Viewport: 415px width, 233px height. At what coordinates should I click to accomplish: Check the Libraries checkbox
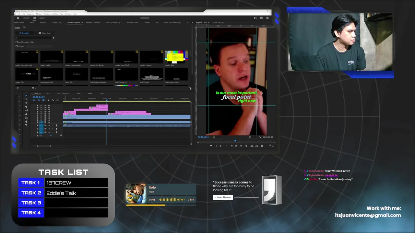(17, 46)
